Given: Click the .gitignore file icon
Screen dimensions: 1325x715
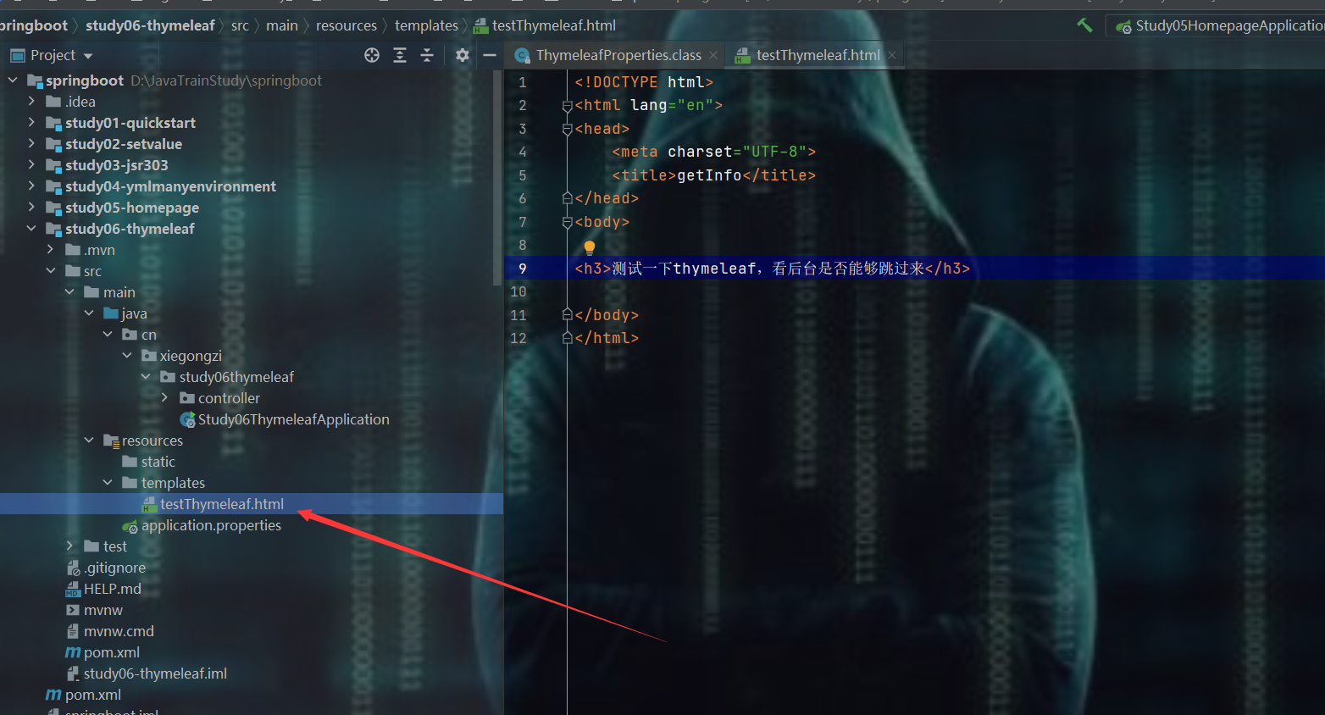Looking at the screenshot, I should pyautogui.click(x=74, y=568).
